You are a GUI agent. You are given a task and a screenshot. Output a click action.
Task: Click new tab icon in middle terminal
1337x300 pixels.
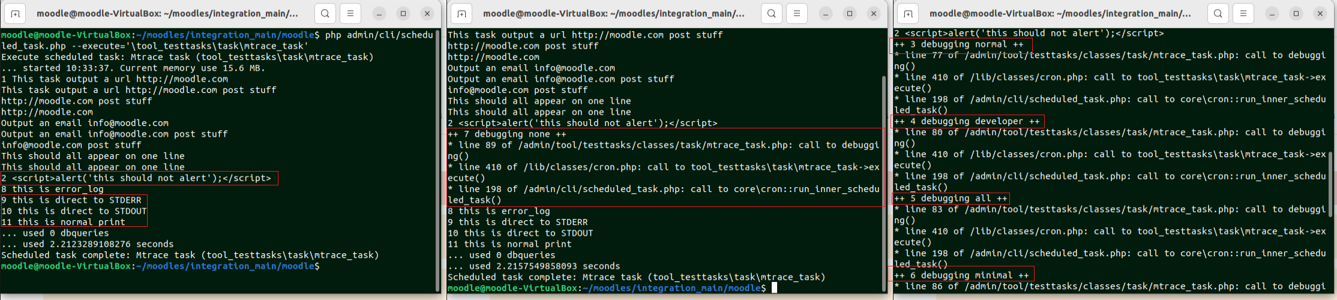tap(461, 13)
